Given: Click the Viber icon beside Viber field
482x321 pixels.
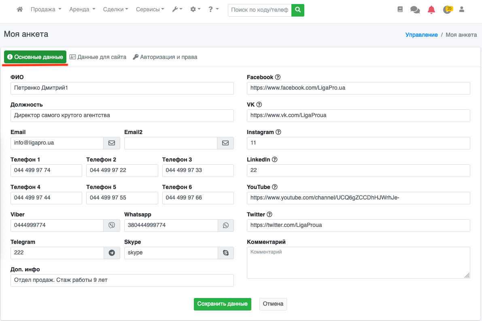Looking at the screenshot, I should click(x=112, y=225).
